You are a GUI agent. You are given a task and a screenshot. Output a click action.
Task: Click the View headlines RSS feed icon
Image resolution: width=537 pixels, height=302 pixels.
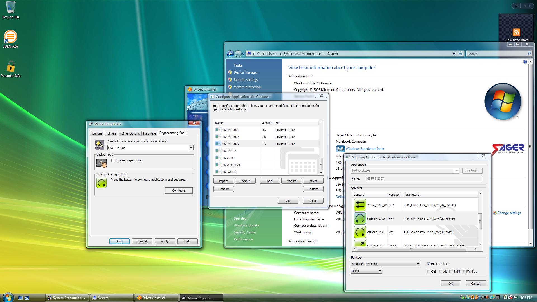tap(516, 32)
